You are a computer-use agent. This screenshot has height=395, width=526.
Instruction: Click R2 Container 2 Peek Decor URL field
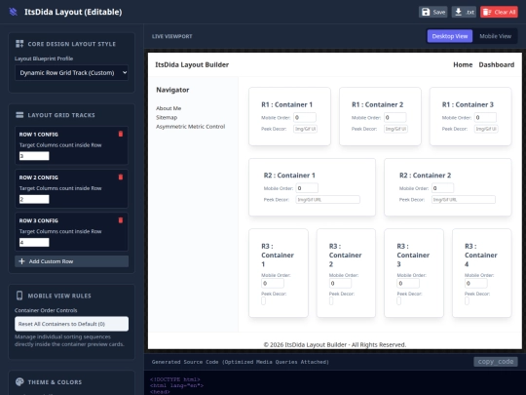464,200
